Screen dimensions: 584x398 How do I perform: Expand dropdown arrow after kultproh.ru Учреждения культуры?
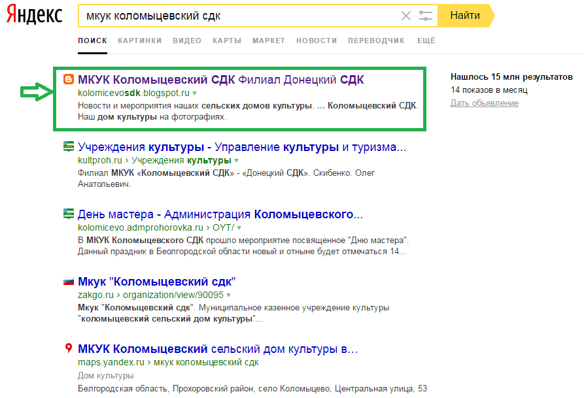point(237,161)
